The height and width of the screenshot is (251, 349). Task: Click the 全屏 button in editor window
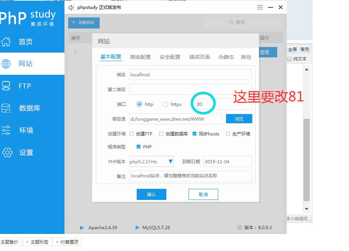click(x=292, y=49)
